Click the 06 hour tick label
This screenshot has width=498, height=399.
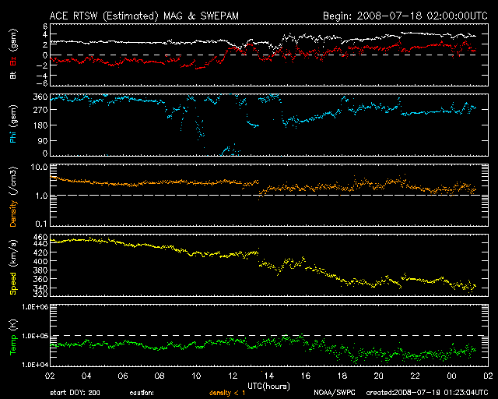123,376
